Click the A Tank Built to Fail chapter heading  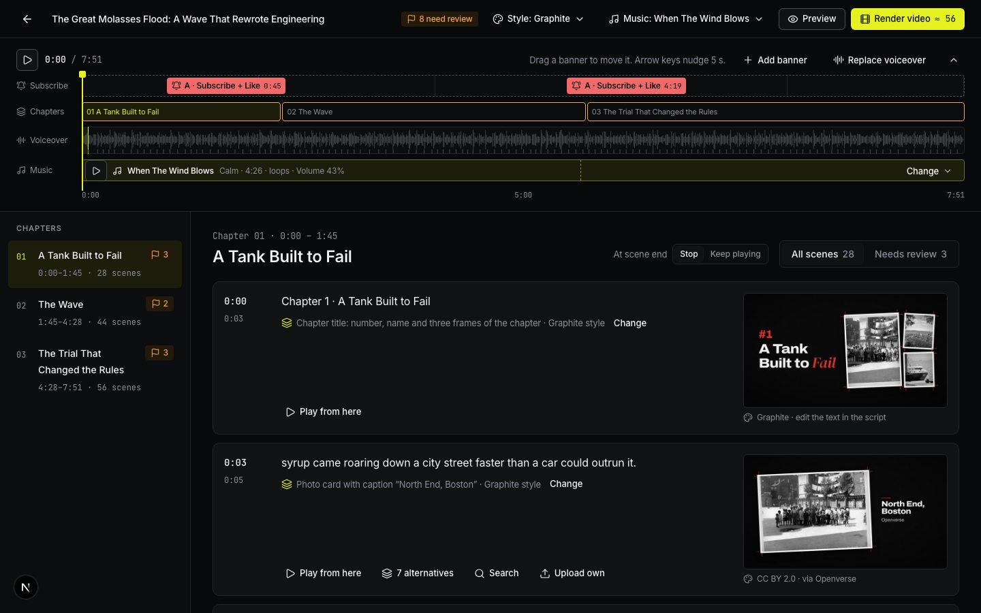coord(282,257)
